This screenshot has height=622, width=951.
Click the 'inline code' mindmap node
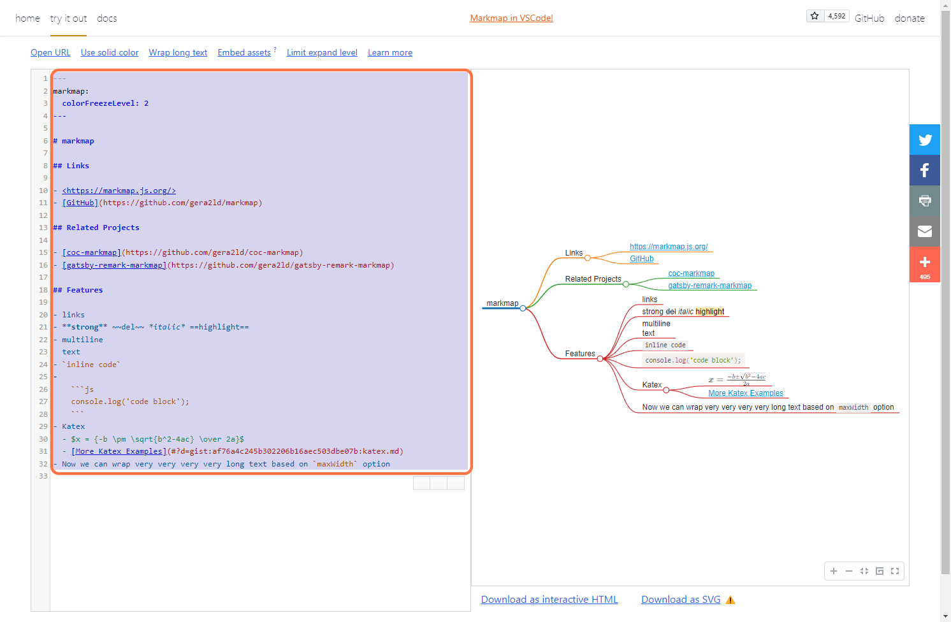point(665,345)
